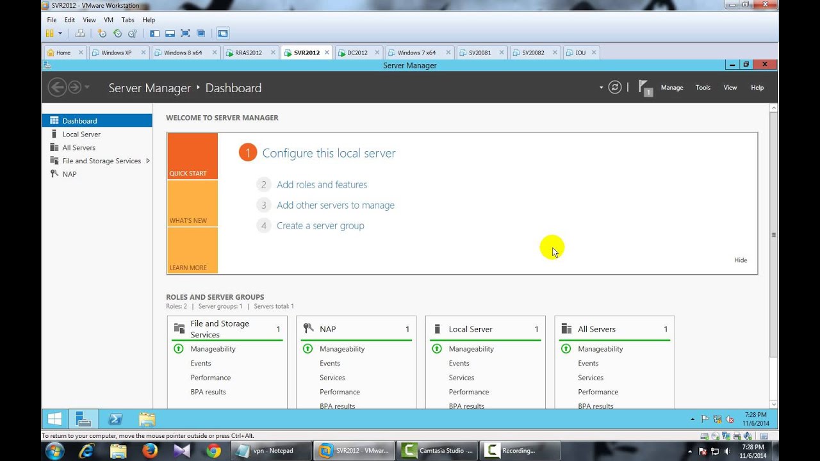
Task: Click the host Action Center flag icon
Action: (x=703, y=451)
